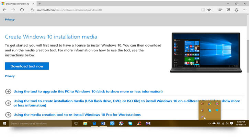Refresh the current page
The height and width of the screenshot is (137, 249).
click(x=22, y=10)
